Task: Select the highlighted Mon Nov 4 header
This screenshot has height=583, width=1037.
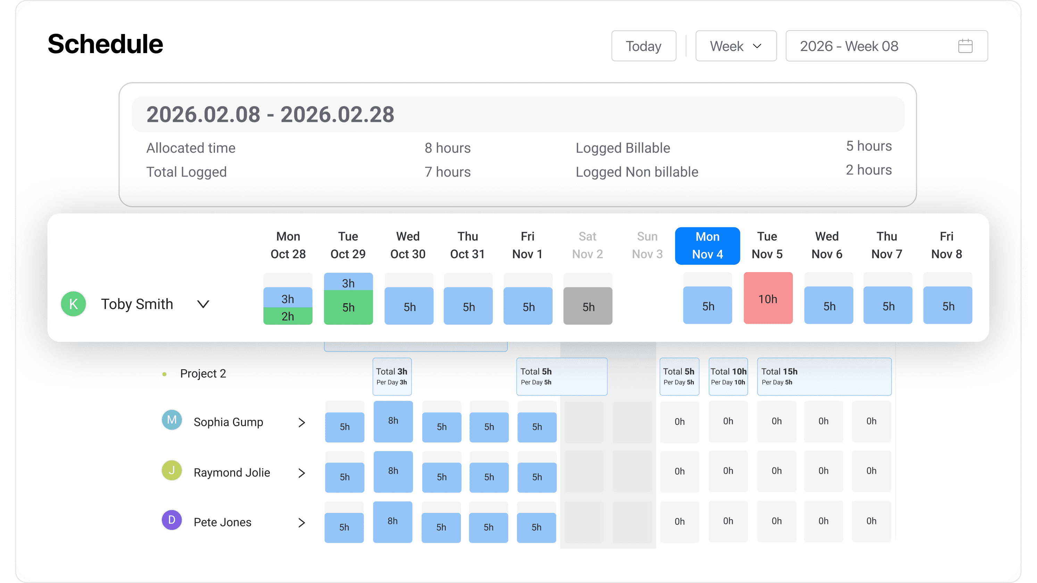Action: click(x=707, y=245)
